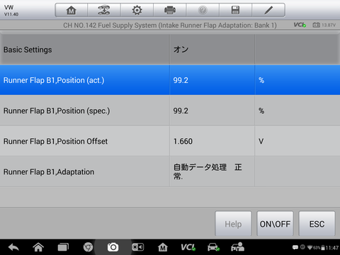Show recent apps overview
Screen dimensions: 340x255
pos(63,247)
